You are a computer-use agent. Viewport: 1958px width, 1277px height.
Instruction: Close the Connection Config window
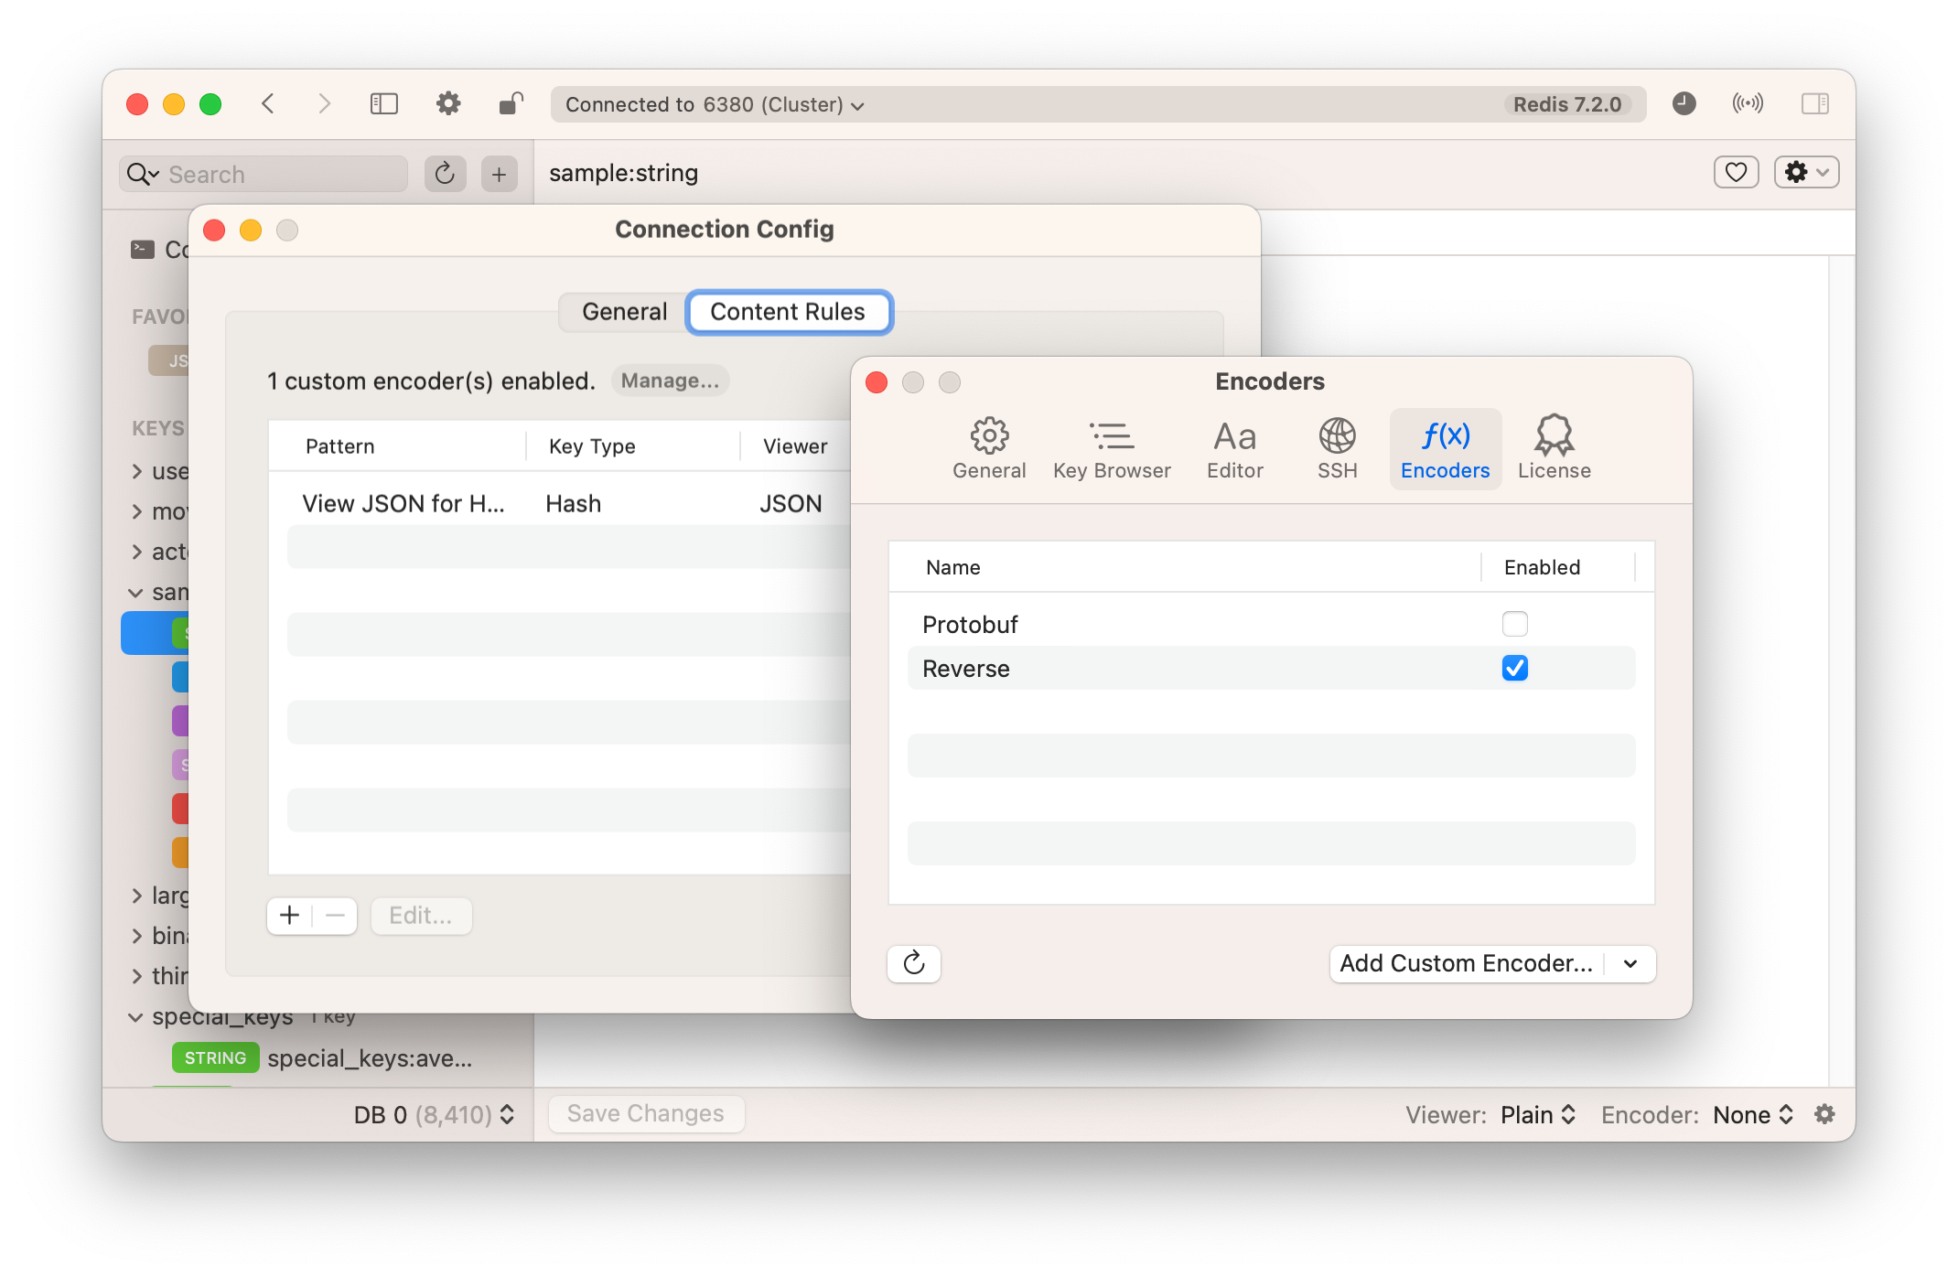point(214,231)
